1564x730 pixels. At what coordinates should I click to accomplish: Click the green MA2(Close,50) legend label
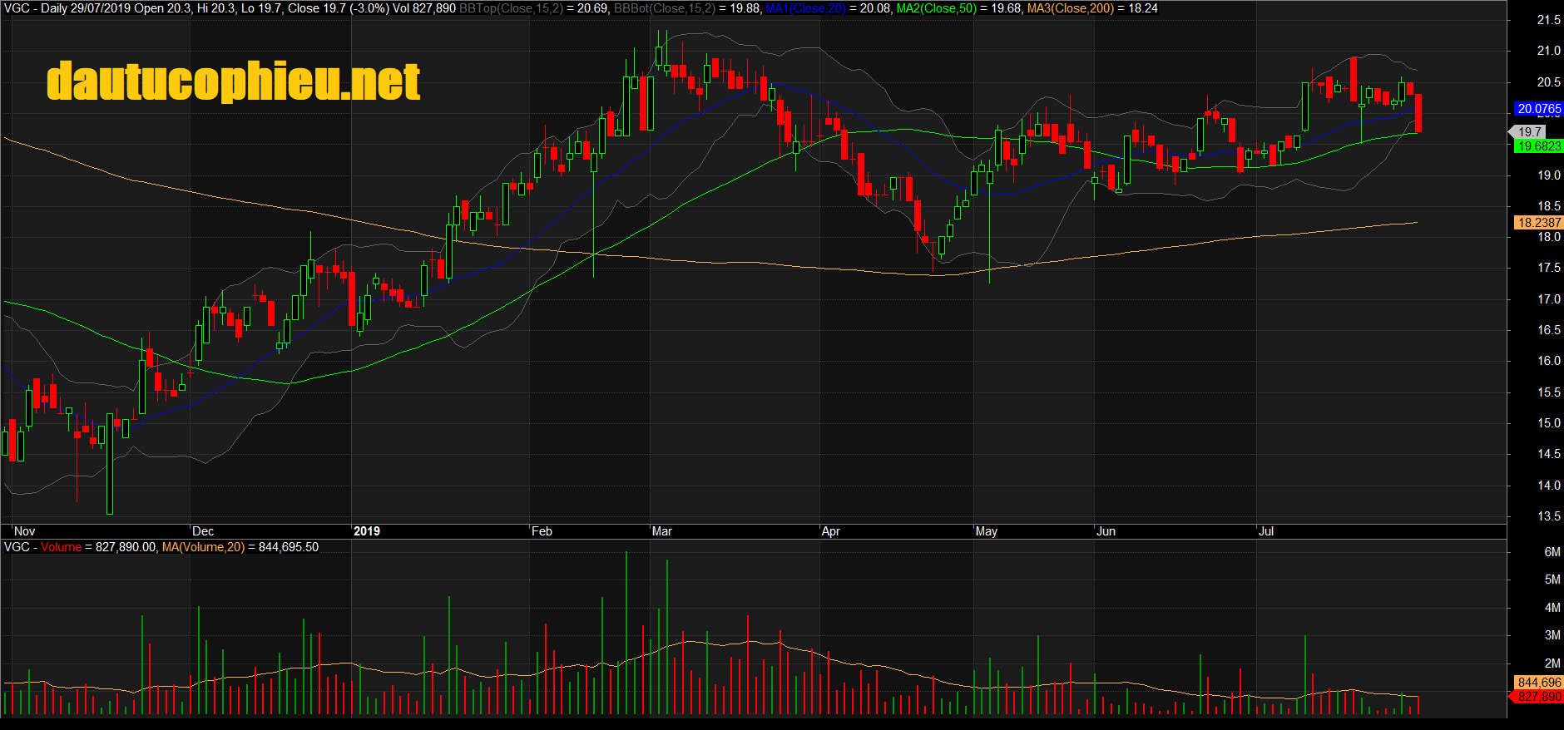(x=936, y=8)
